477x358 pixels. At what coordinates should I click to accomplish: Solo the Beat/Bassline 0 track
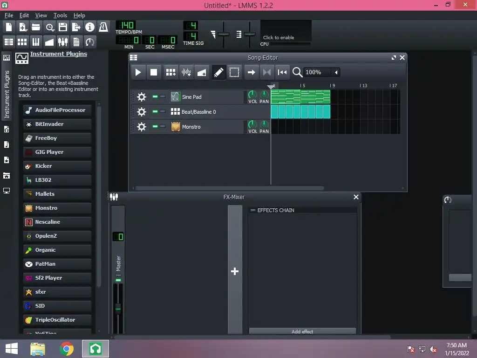pyautogui.click(x=163, y=111)
